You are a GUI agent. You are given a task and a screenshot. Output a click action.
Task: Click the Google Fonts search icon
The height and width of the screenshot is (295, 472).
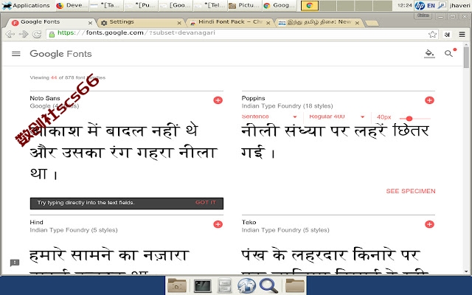tap(448, 54)
